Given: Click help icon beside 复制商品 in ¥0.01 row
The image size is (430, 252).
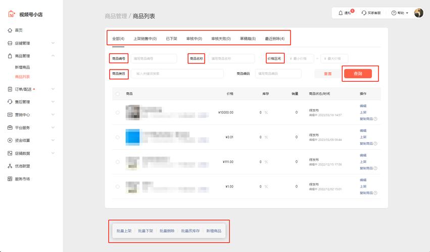Looking at the screenshot, I should coord(375,143).
